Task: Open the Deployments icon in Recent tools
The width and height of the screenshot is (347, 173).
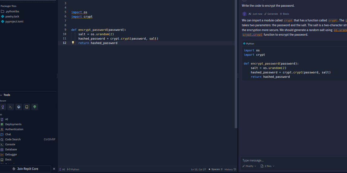Action: pyautogui.click(x=34, y=107)
